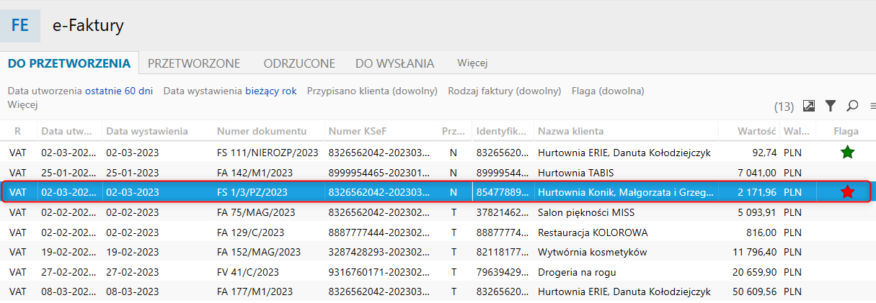Viewport: 876px width, 303px height.
Task: Click the value 92,74
Action: 764,153
